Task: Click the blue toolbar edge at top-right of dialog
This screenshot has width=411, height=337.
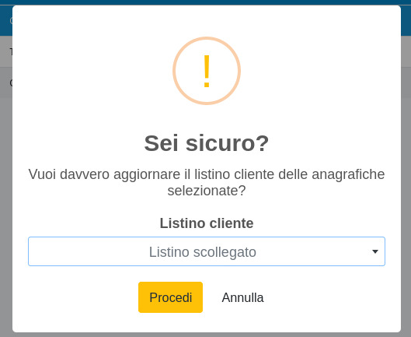Action: [x=406, y=20]
